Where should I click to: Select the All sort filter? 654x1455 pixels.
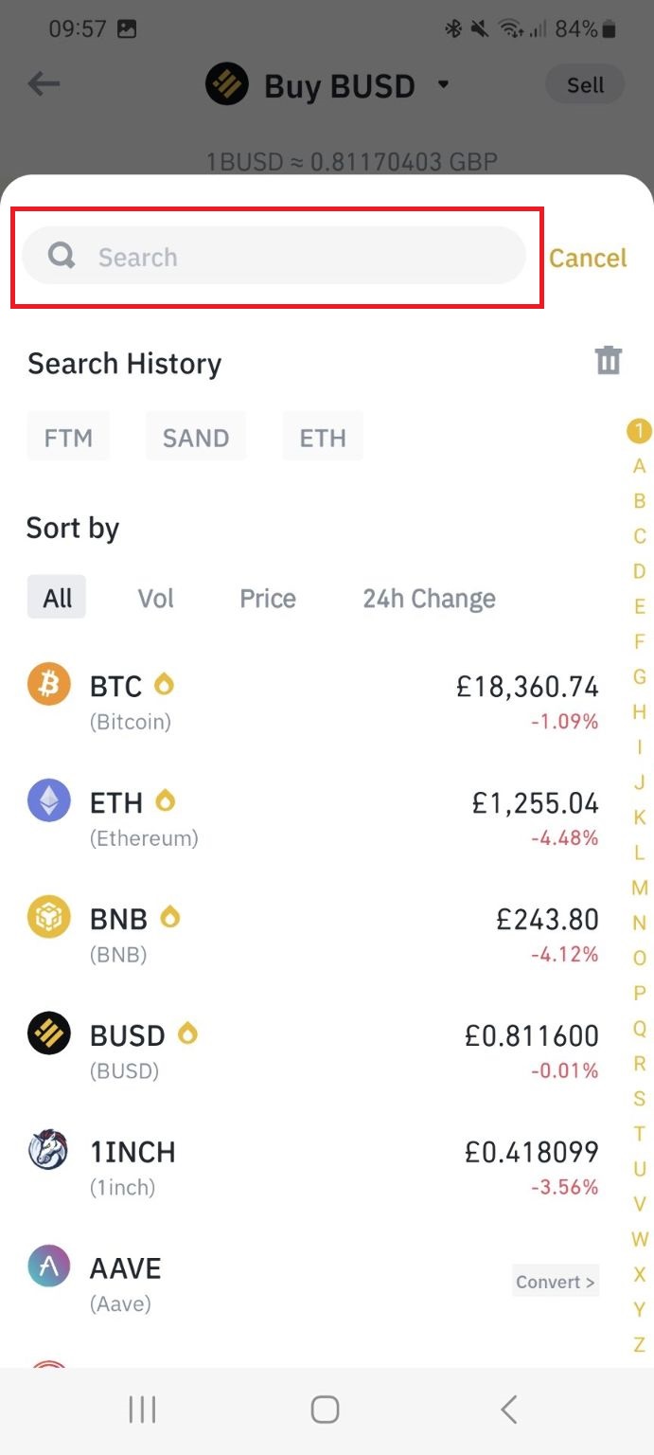pyautogui.click(x=57, y=598)
